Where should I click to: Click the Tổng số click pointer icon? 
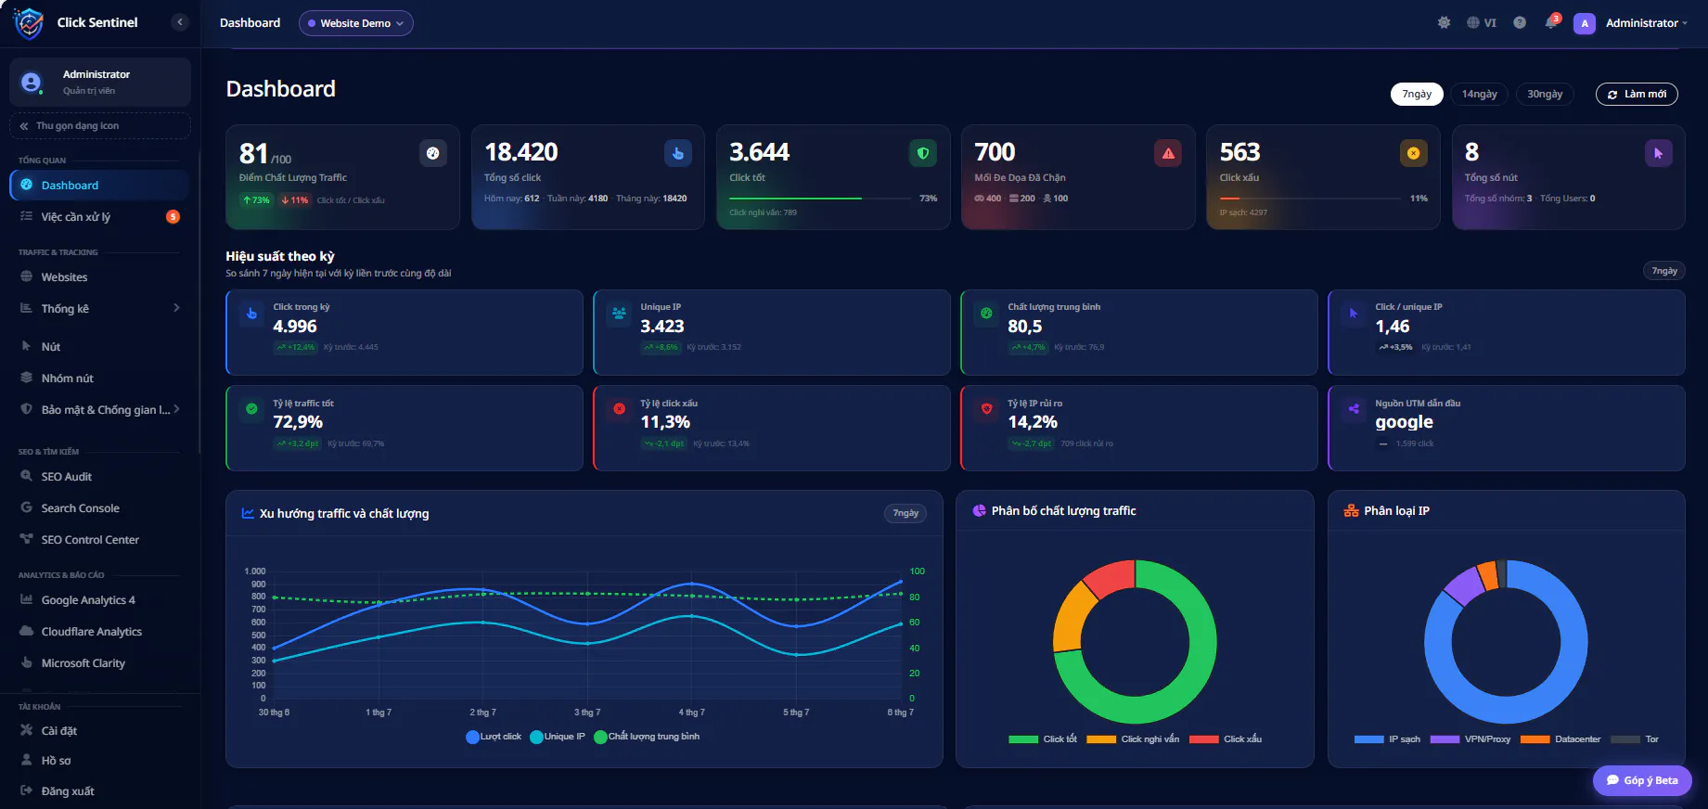tap(678, 153)
